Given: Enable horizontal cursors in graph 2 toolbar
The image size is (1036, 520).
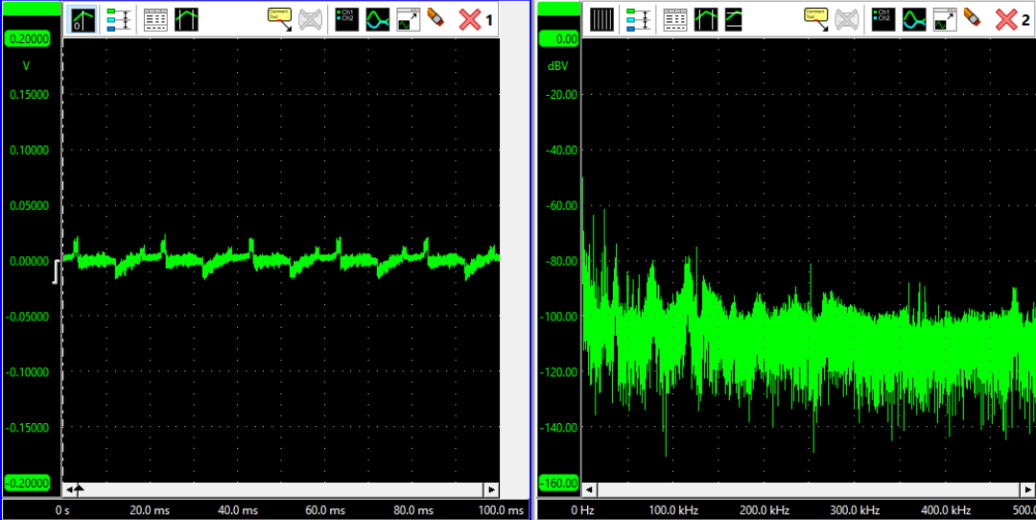Looking at the screenshot, I should tap(734, 20).
